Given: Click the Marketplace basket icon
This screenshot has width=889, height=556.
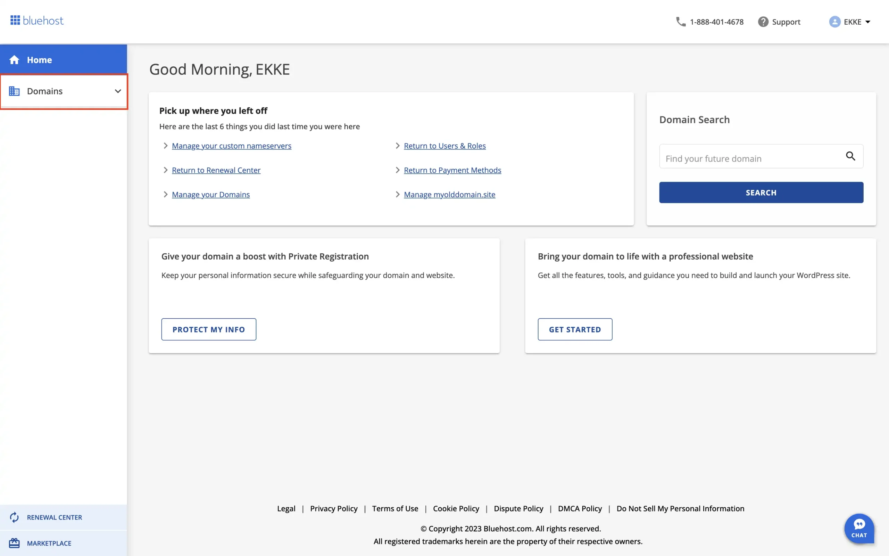Looking at the screenshot, I should coord(14,543).
